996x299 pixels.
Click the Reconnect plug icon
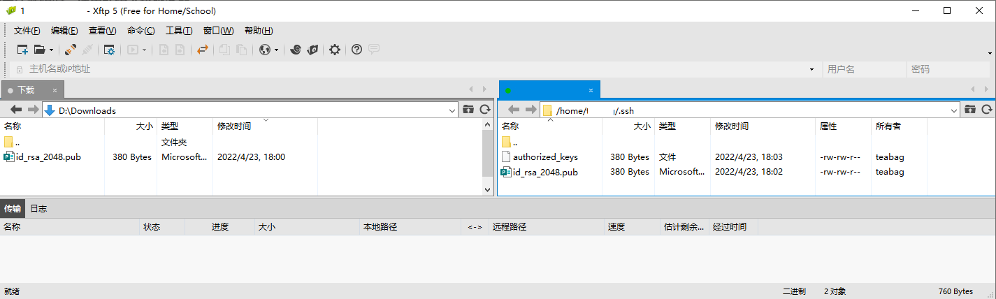pyautogui.click(x=71, y=50)
